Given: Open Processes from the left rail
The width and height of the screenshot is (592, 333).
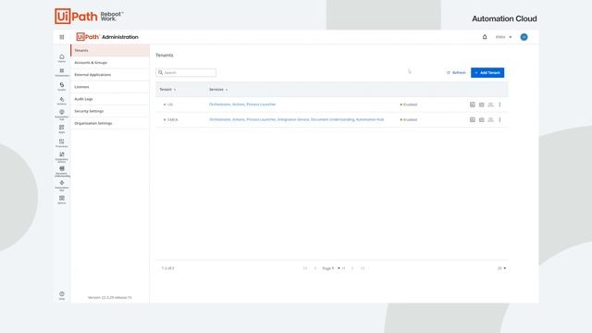Looking at the screenshot, I should coord(62,143).
